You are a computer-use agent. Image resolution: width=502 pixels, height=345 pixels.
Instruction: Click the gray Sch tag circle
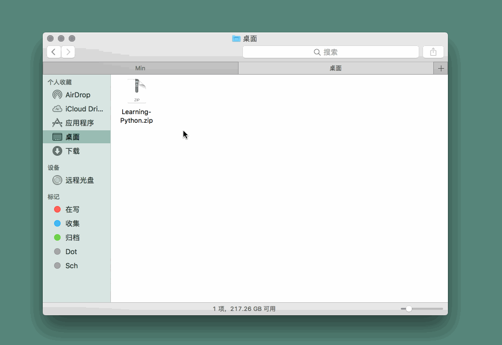pos(57,266)
